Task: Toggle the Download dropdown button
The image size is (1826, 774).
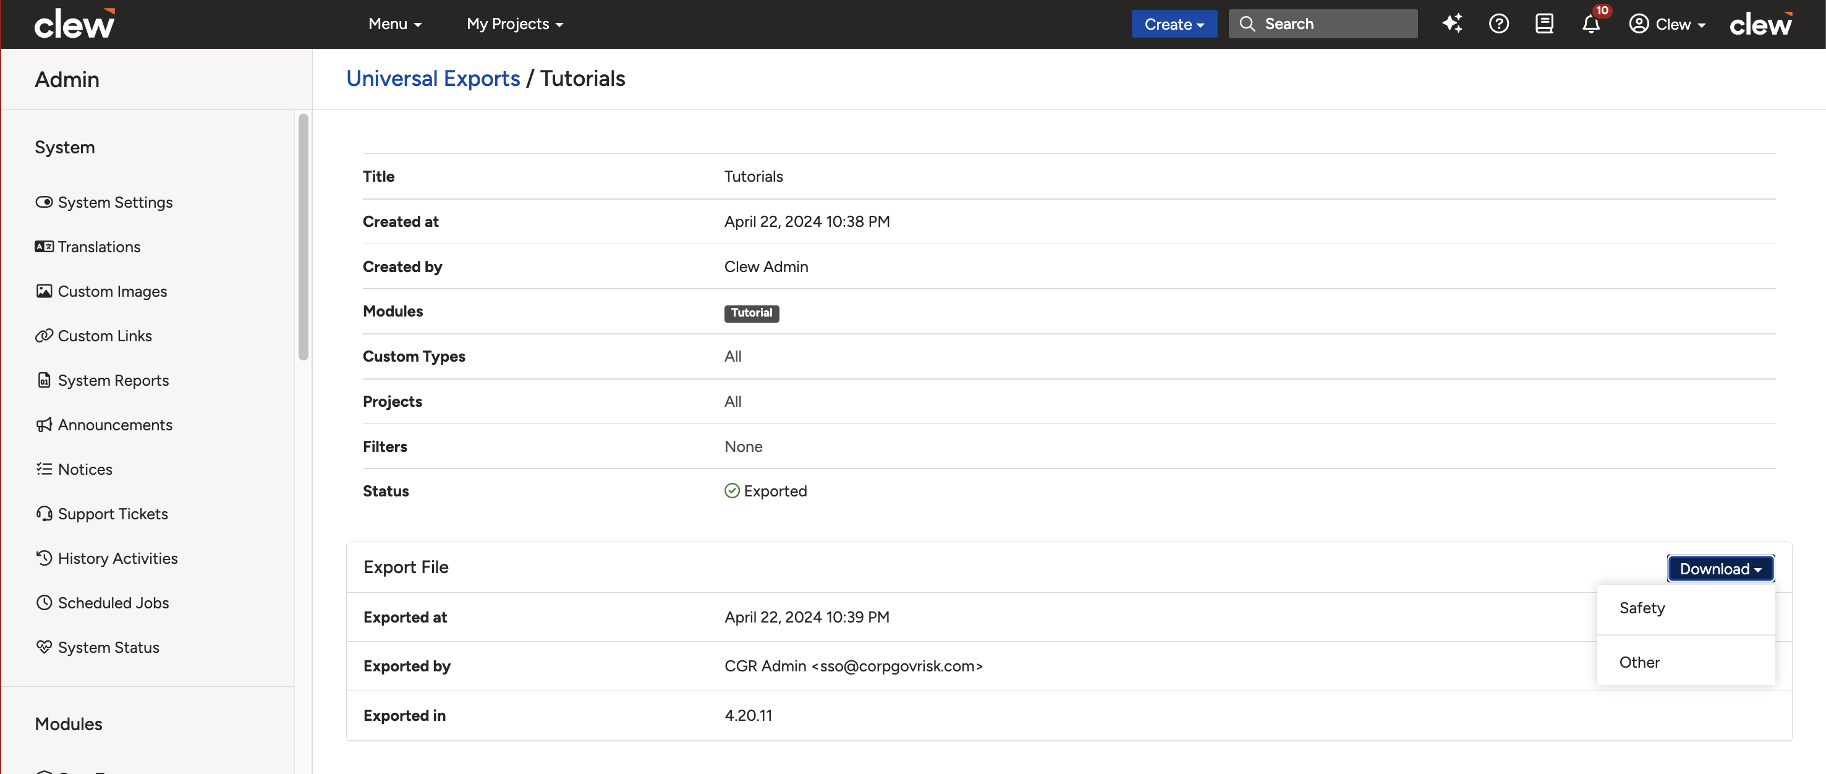Action: (x=1720, y=569)
